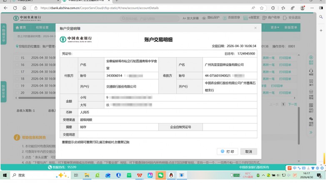Tick the checkbox of row 18
The height and width of the screenshot is (183, 326).
[x=17, y=79]
